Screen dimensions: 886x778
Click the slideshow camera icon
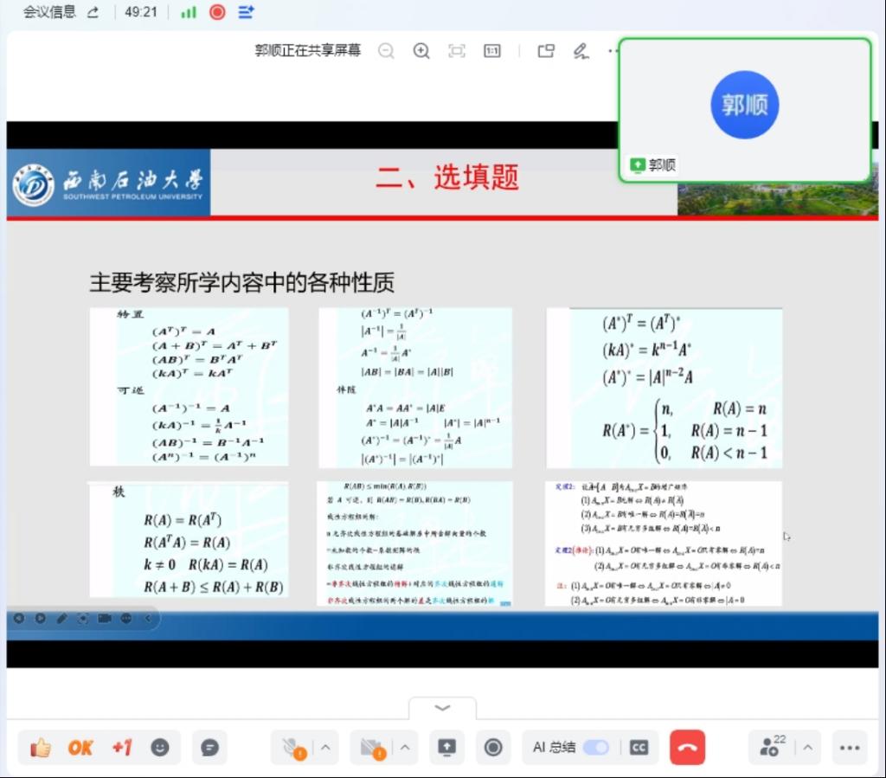click(105, 619)
